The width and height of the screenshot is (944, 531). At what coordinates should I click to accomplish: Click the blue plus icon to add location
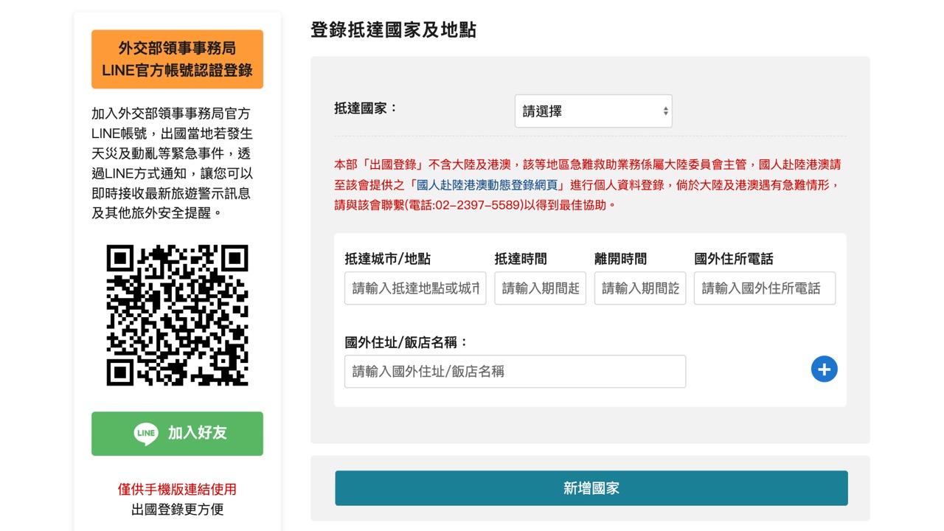tap(824, 369)
